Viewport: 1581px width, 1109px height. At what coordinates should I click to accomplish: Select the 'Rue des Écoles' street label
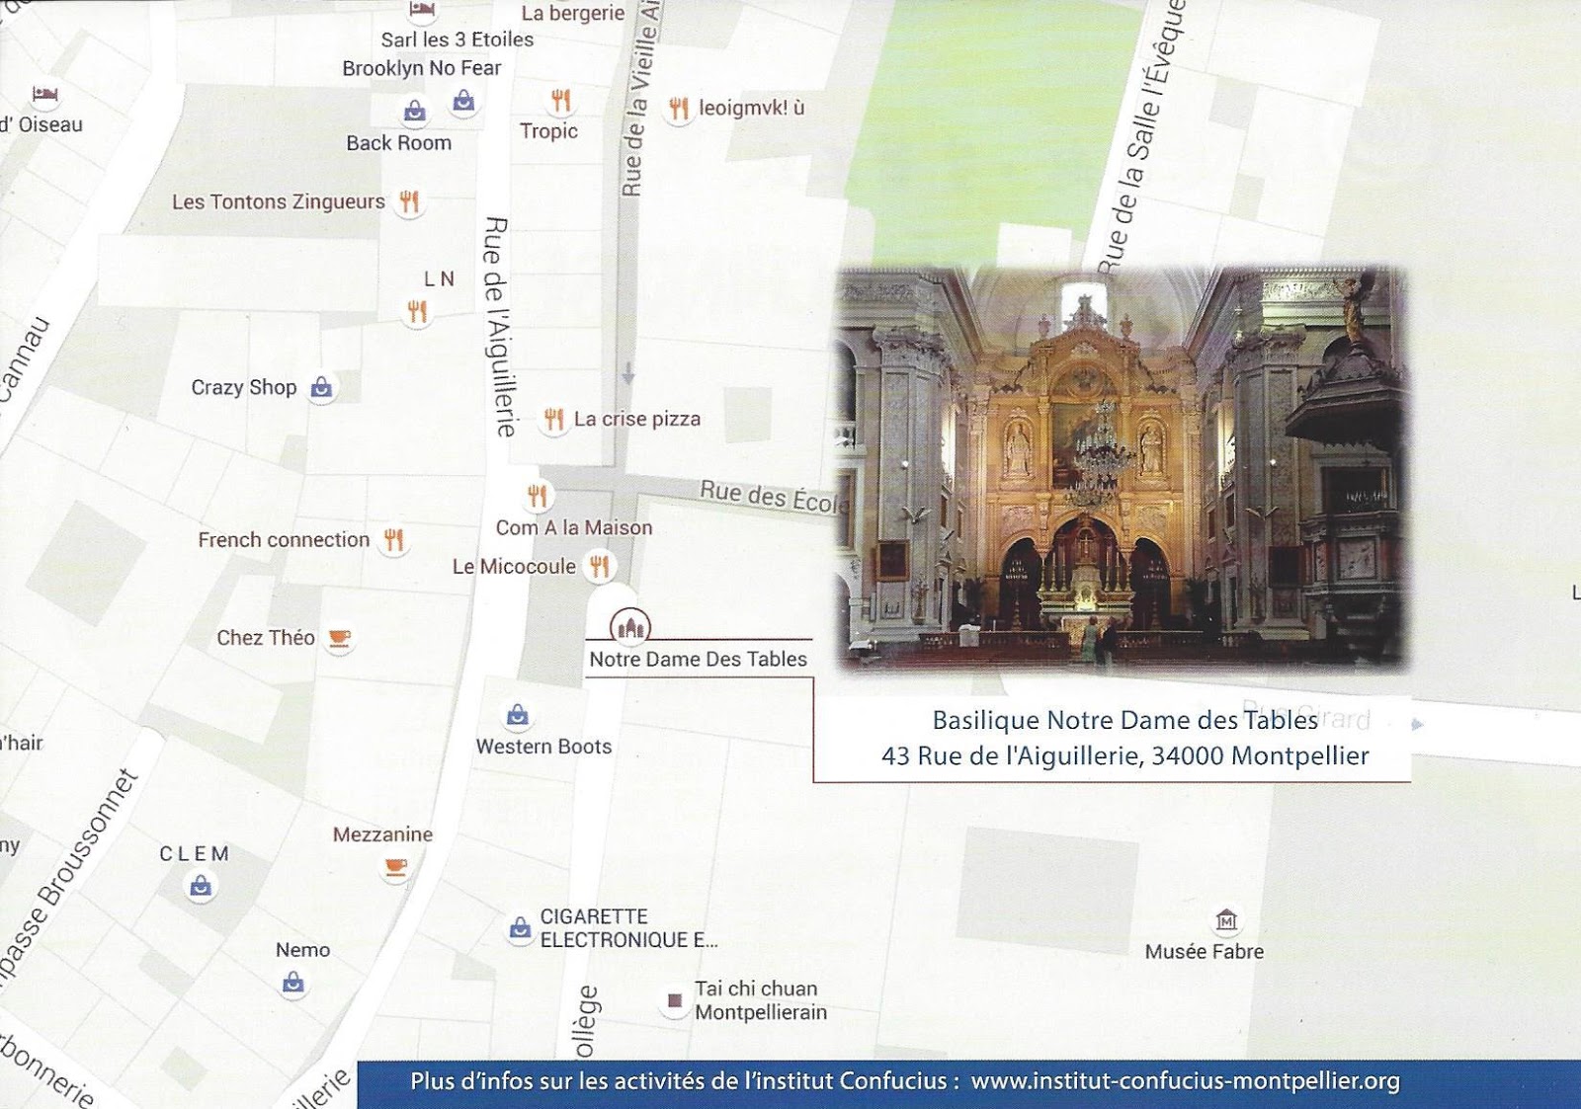(773, 497)
